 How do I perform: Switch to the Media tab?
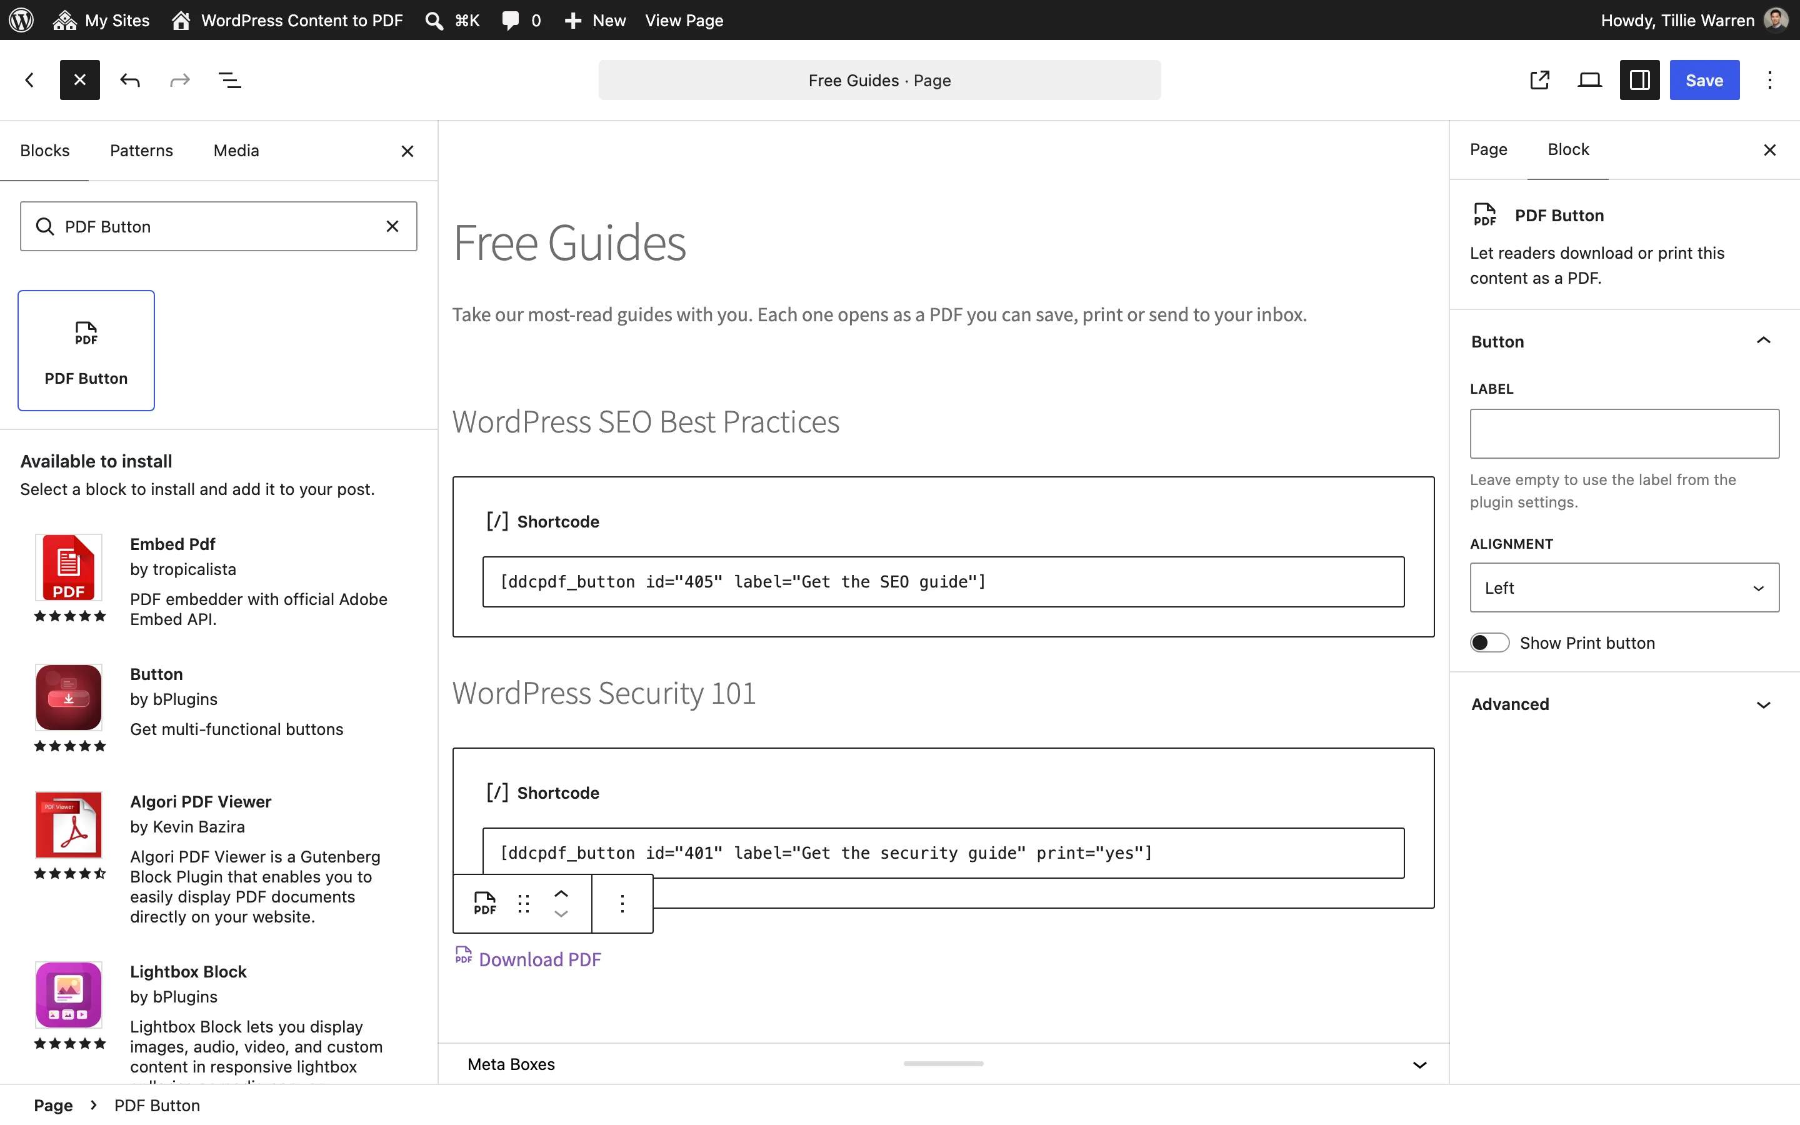[236, 150]
